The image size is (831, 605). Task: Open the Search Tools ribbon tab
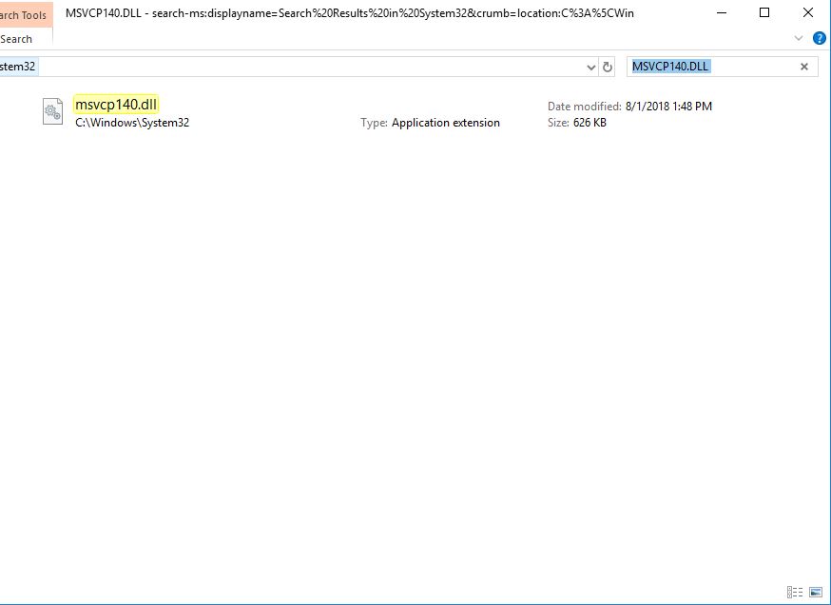23,14
